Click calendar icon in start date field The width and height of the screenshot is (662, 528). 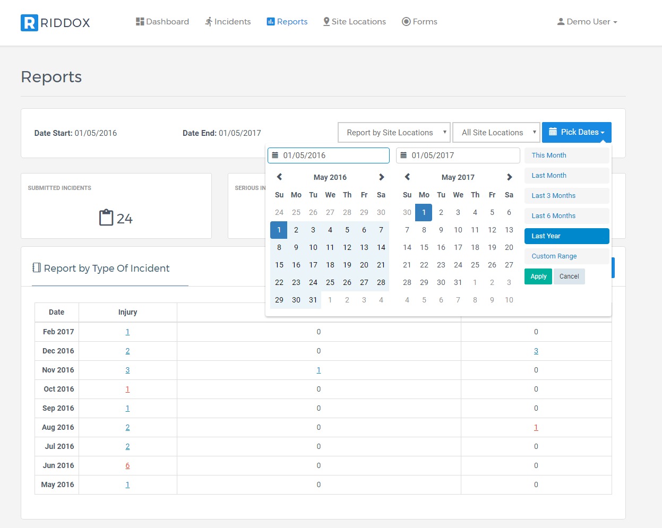pos(275,155)
